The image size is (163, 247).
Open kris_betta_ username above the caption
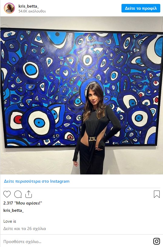tap(14, 211)
